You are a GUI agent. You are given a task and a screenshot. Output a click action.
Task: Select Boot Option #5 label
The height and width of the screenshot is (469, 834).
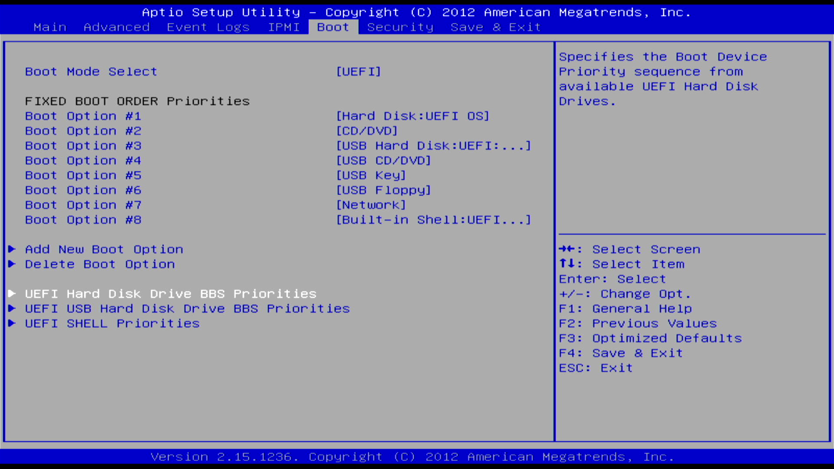pos(83,175)
